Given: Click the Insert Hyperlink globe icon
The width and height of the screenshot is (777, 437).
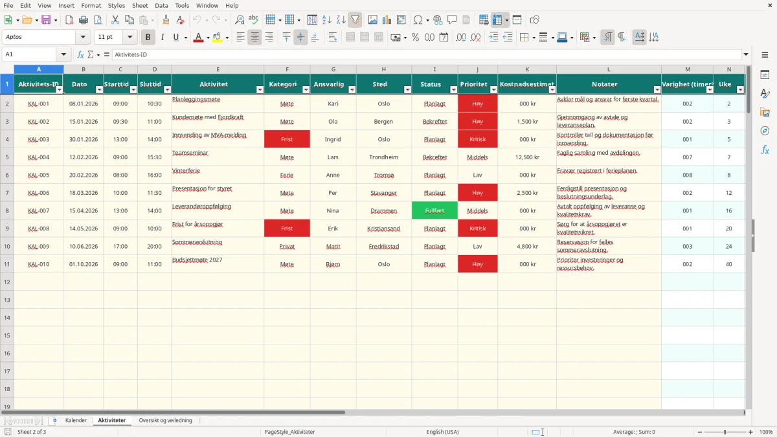Looking at the screenshot, I should 438,20.
